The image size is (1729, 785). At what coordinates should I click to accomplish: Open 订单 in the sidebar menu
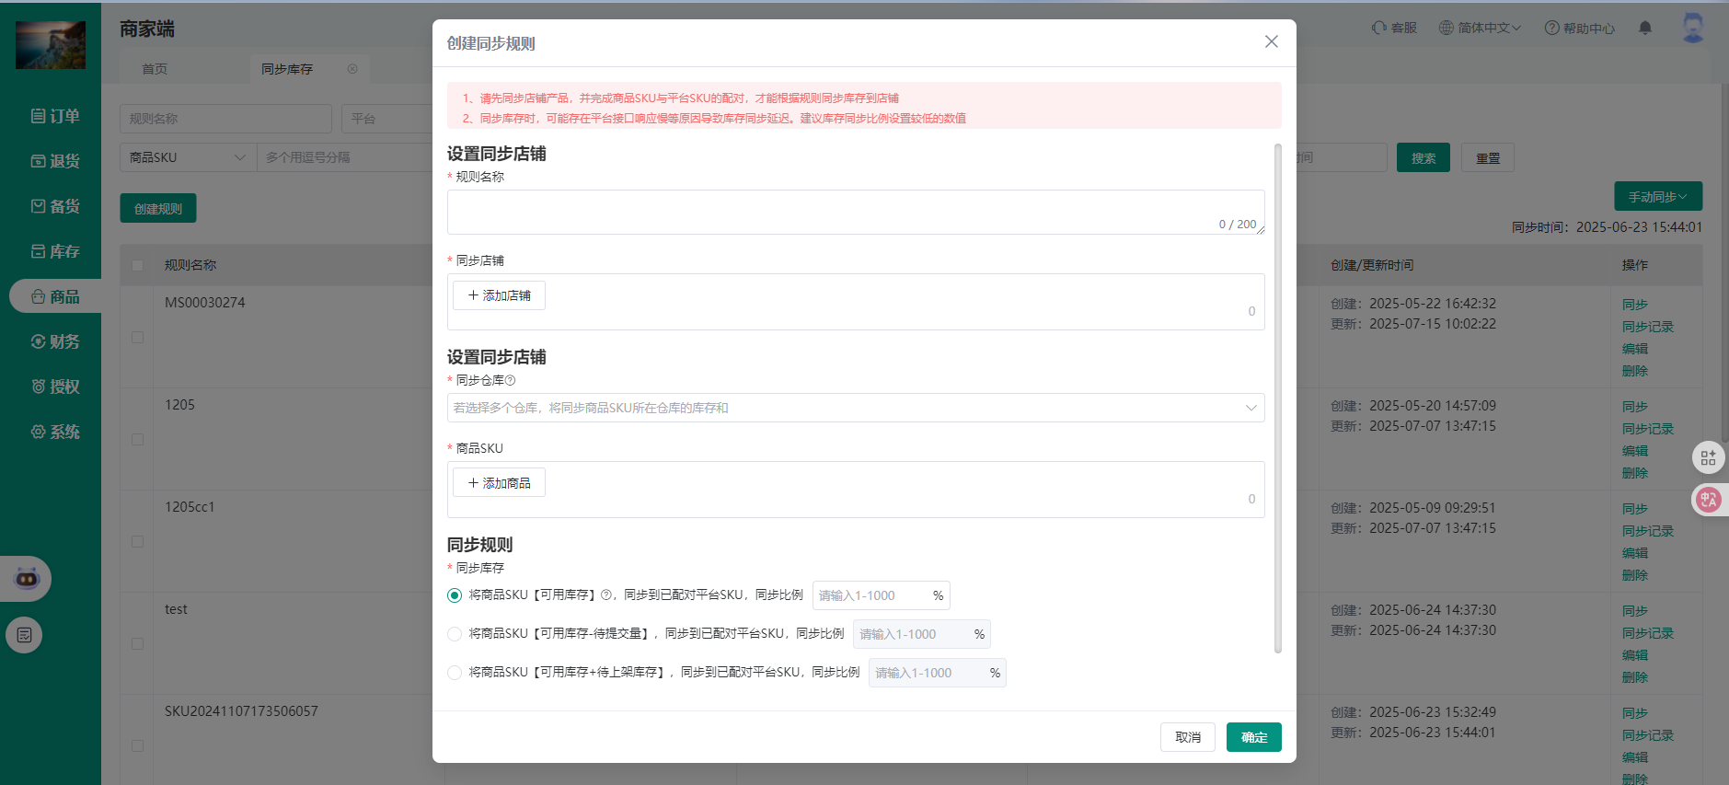(55, 116)
